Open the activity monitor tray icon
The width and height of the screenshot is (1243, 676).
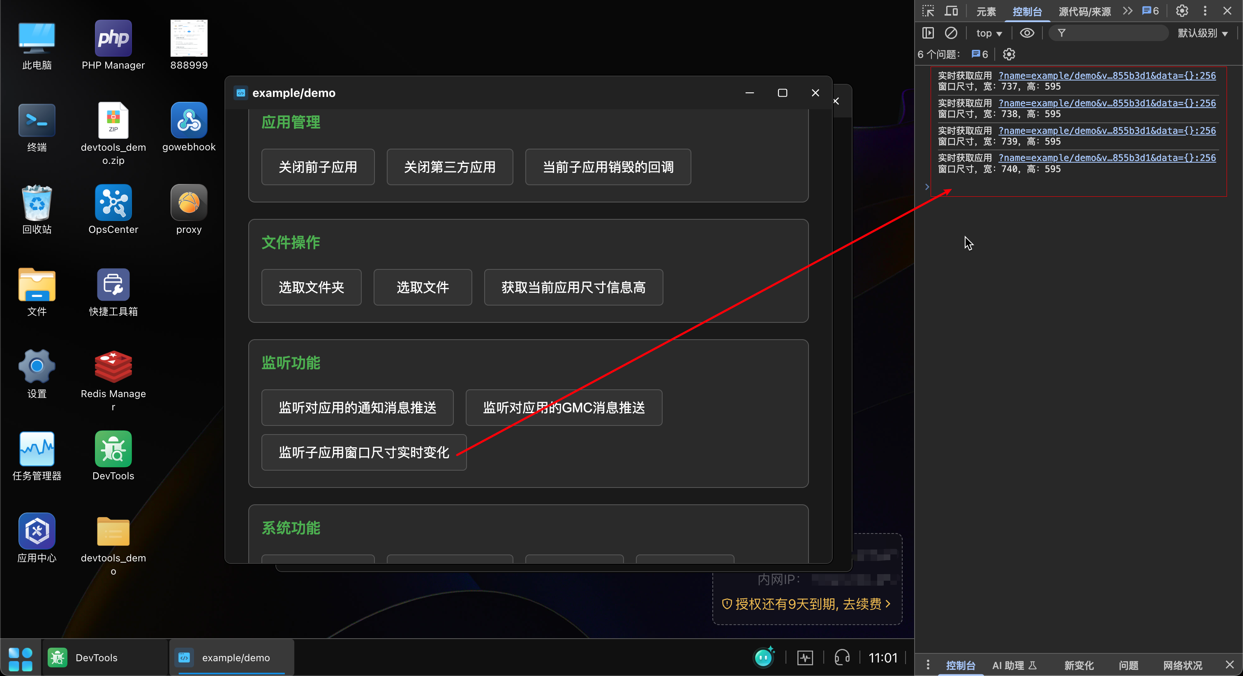click(x=805, y=658)
